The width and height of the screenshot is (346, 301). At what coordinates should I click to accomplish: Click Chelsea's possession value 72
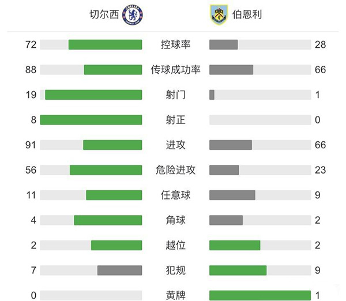[x=31, y=45]
